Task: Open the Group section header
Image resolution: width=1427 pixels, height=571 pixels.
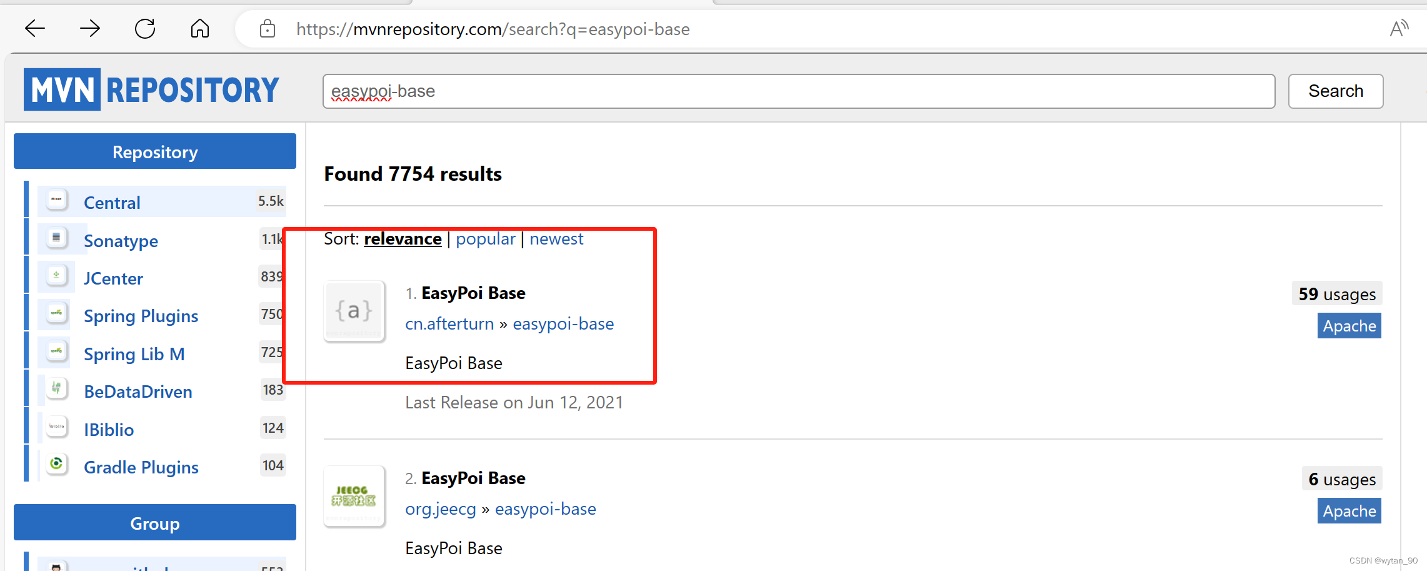Action: (x=155, y=523)
